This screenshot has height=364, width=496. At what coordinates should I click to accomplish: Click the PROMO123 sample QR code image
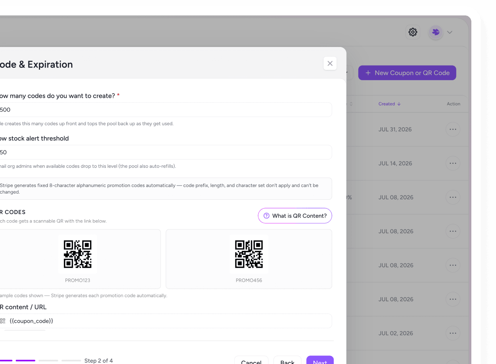click(77, 254)
